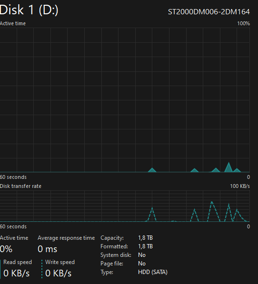
Task: Click the System disk No value
Action: [x=142, y=255]
